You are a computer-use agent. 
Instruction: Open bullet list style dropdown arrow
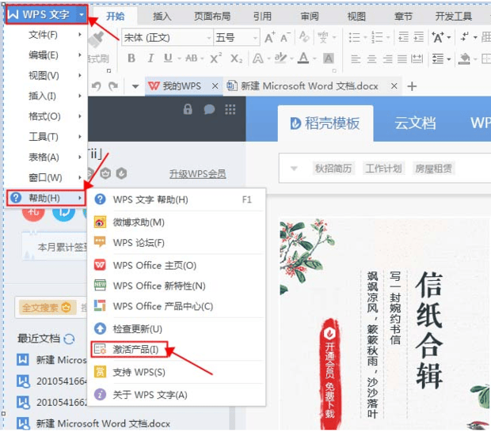click(365, 37)
